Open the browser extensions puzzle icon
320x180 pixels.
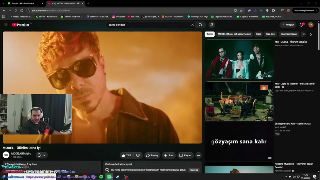point(273,10)
